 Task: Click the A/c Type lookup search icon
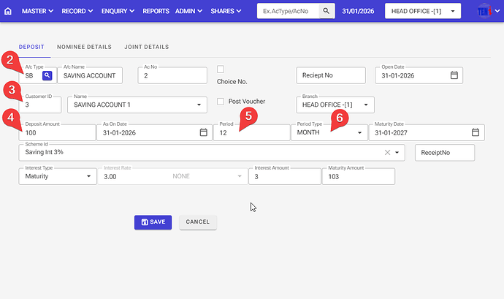(x=47, y=75)
